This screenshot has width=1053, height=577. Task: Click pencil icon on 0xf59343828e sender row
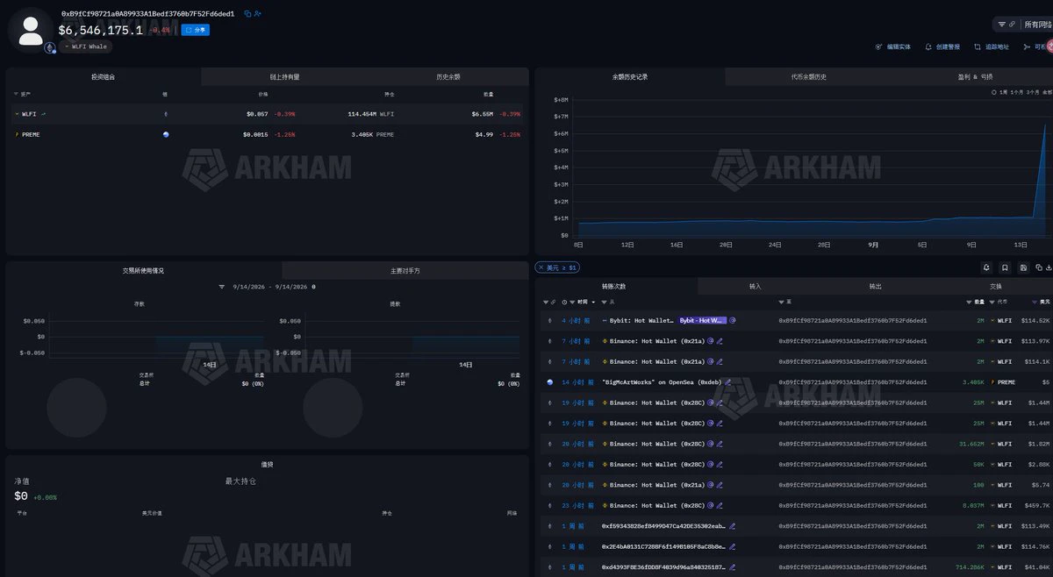732,526
